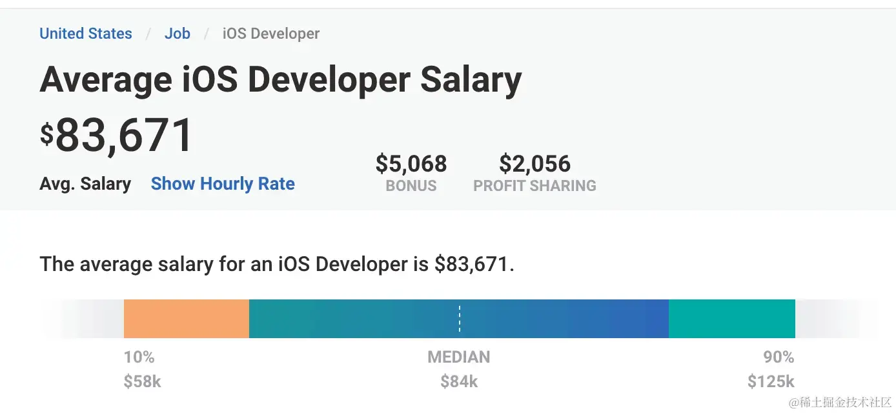Select the 'Avg. Salary' label

(x=85, y=184)
